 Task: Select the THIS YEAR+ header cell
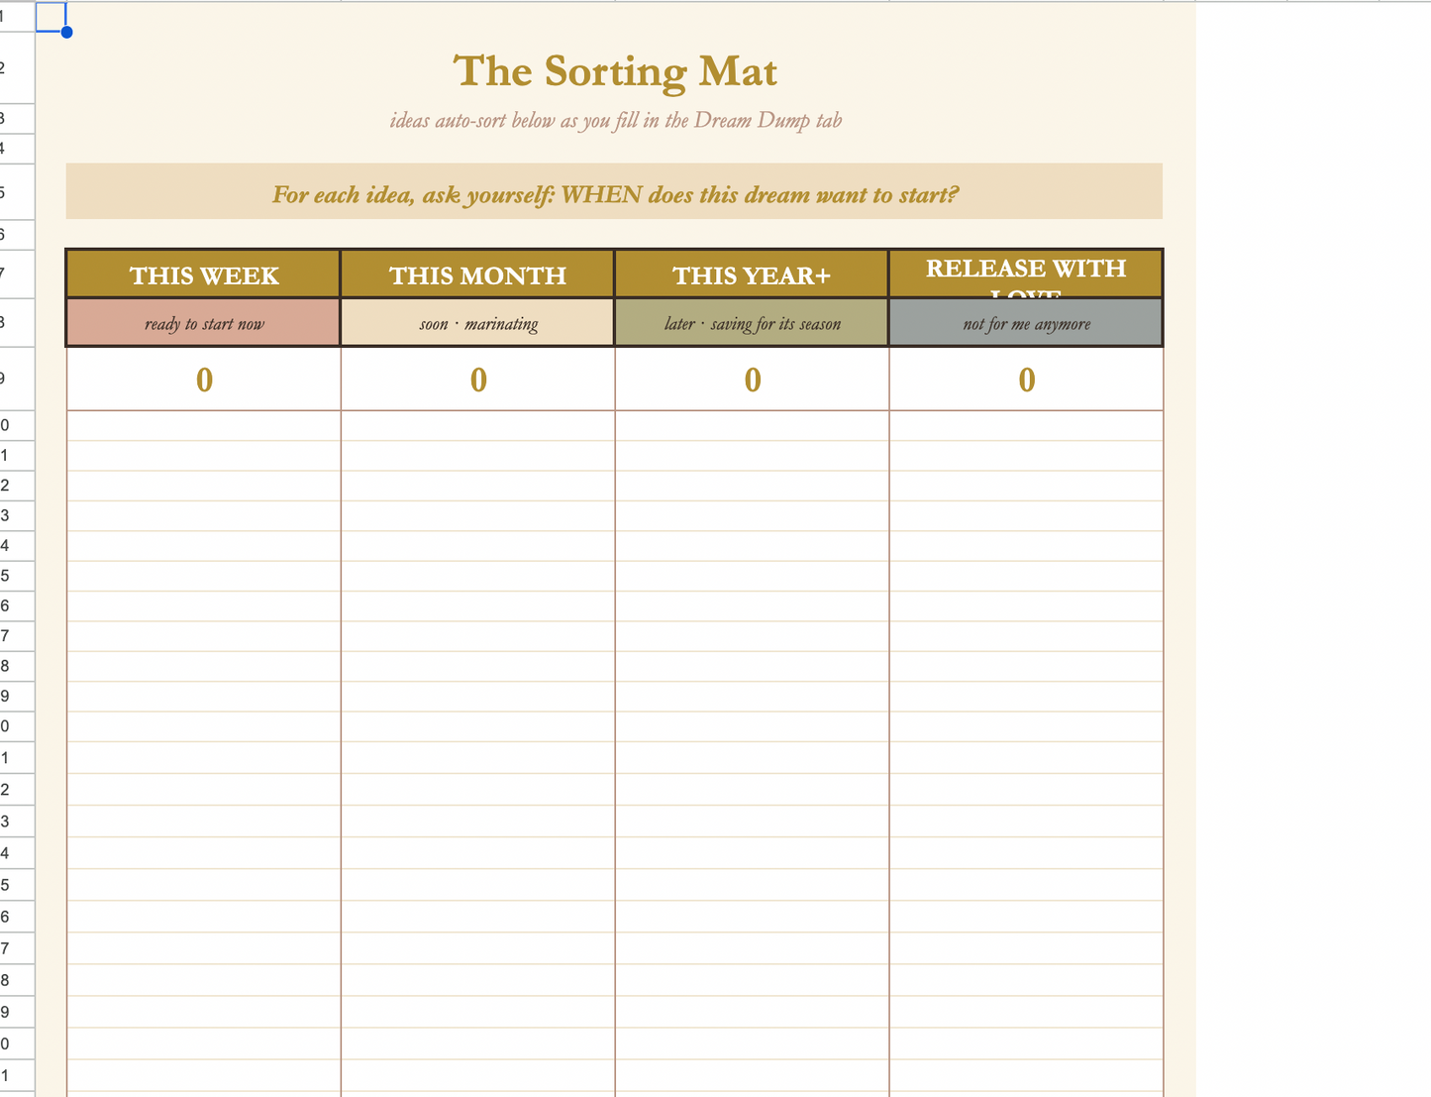[x=752, y=274]
